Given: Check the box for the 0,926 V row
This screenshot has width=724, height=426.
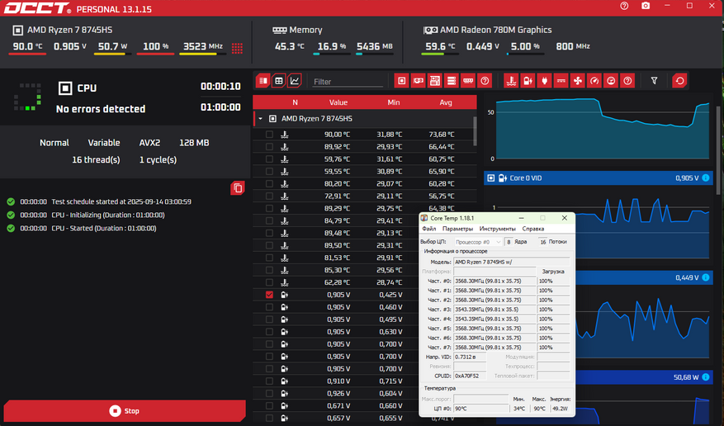Looking at the screenshot, I should click(x=269, y=393).
